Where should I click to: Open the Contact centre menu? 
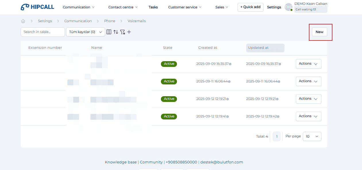123,7
